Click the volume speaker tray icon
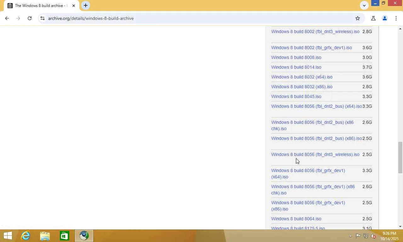 (374, 236)
